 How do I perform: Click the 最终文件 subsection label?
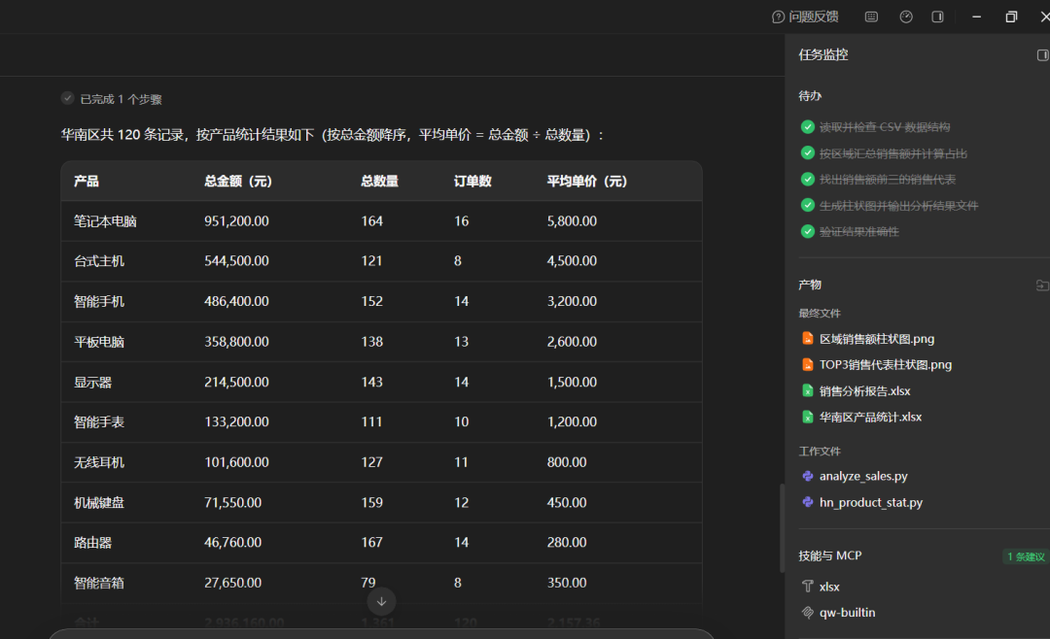(x=820, y=313)
